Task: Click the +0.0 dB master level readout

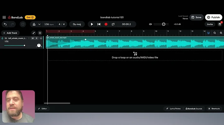Action: click(x=177, y=24)
